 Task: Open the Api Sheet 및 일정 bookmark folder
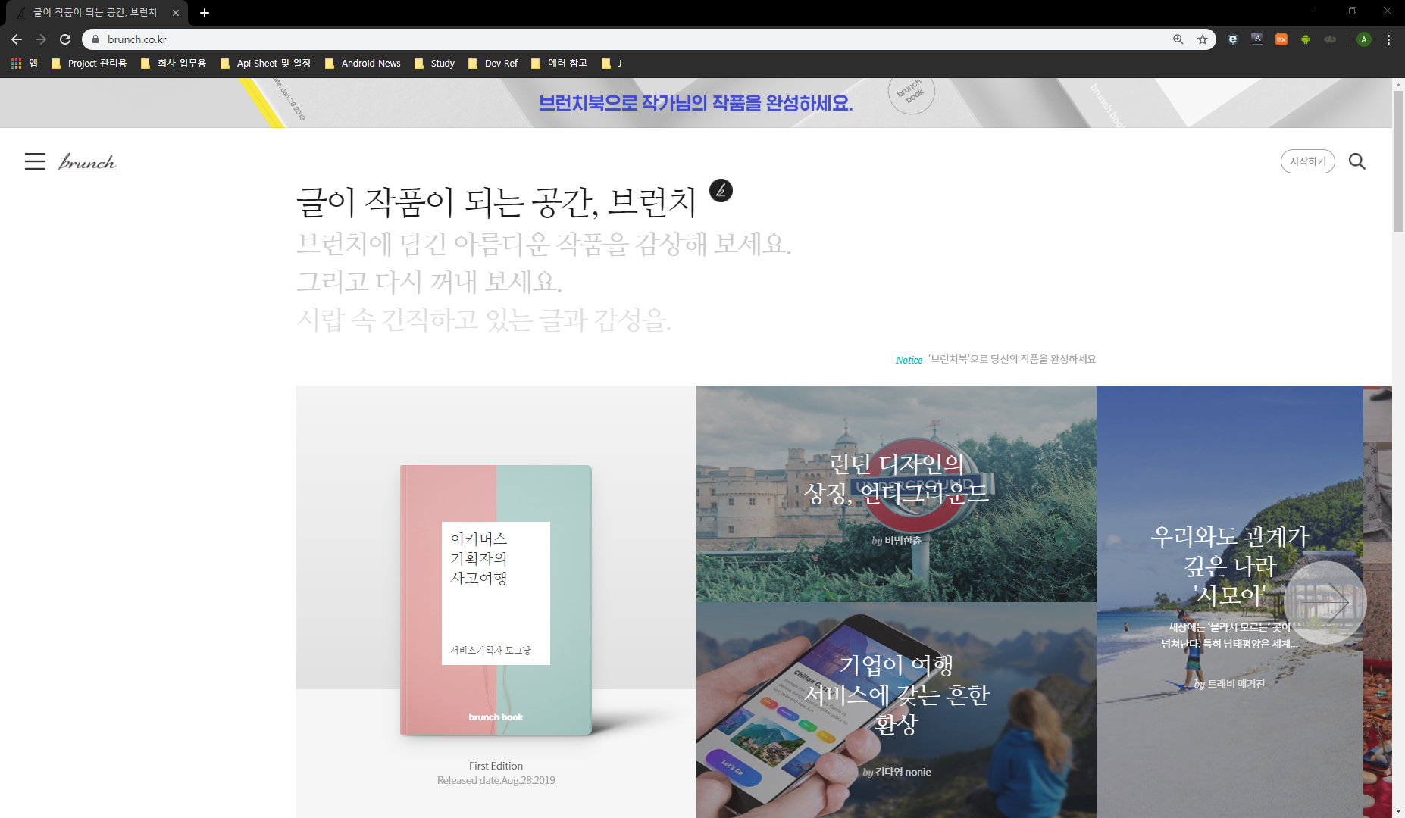[265, 64]
